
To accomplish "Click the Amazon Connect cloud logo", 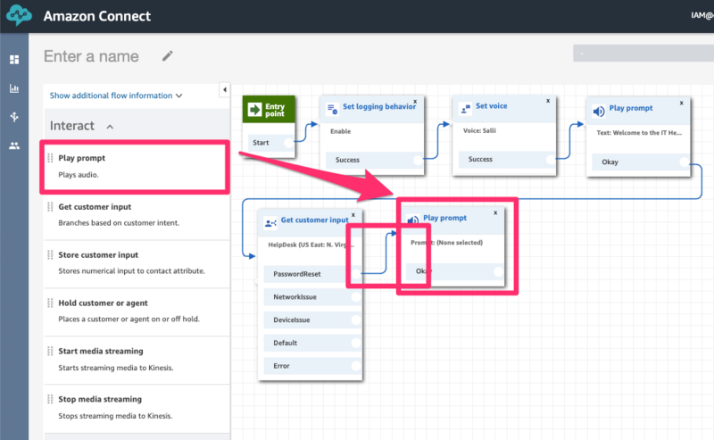I will tap(19, 15).
